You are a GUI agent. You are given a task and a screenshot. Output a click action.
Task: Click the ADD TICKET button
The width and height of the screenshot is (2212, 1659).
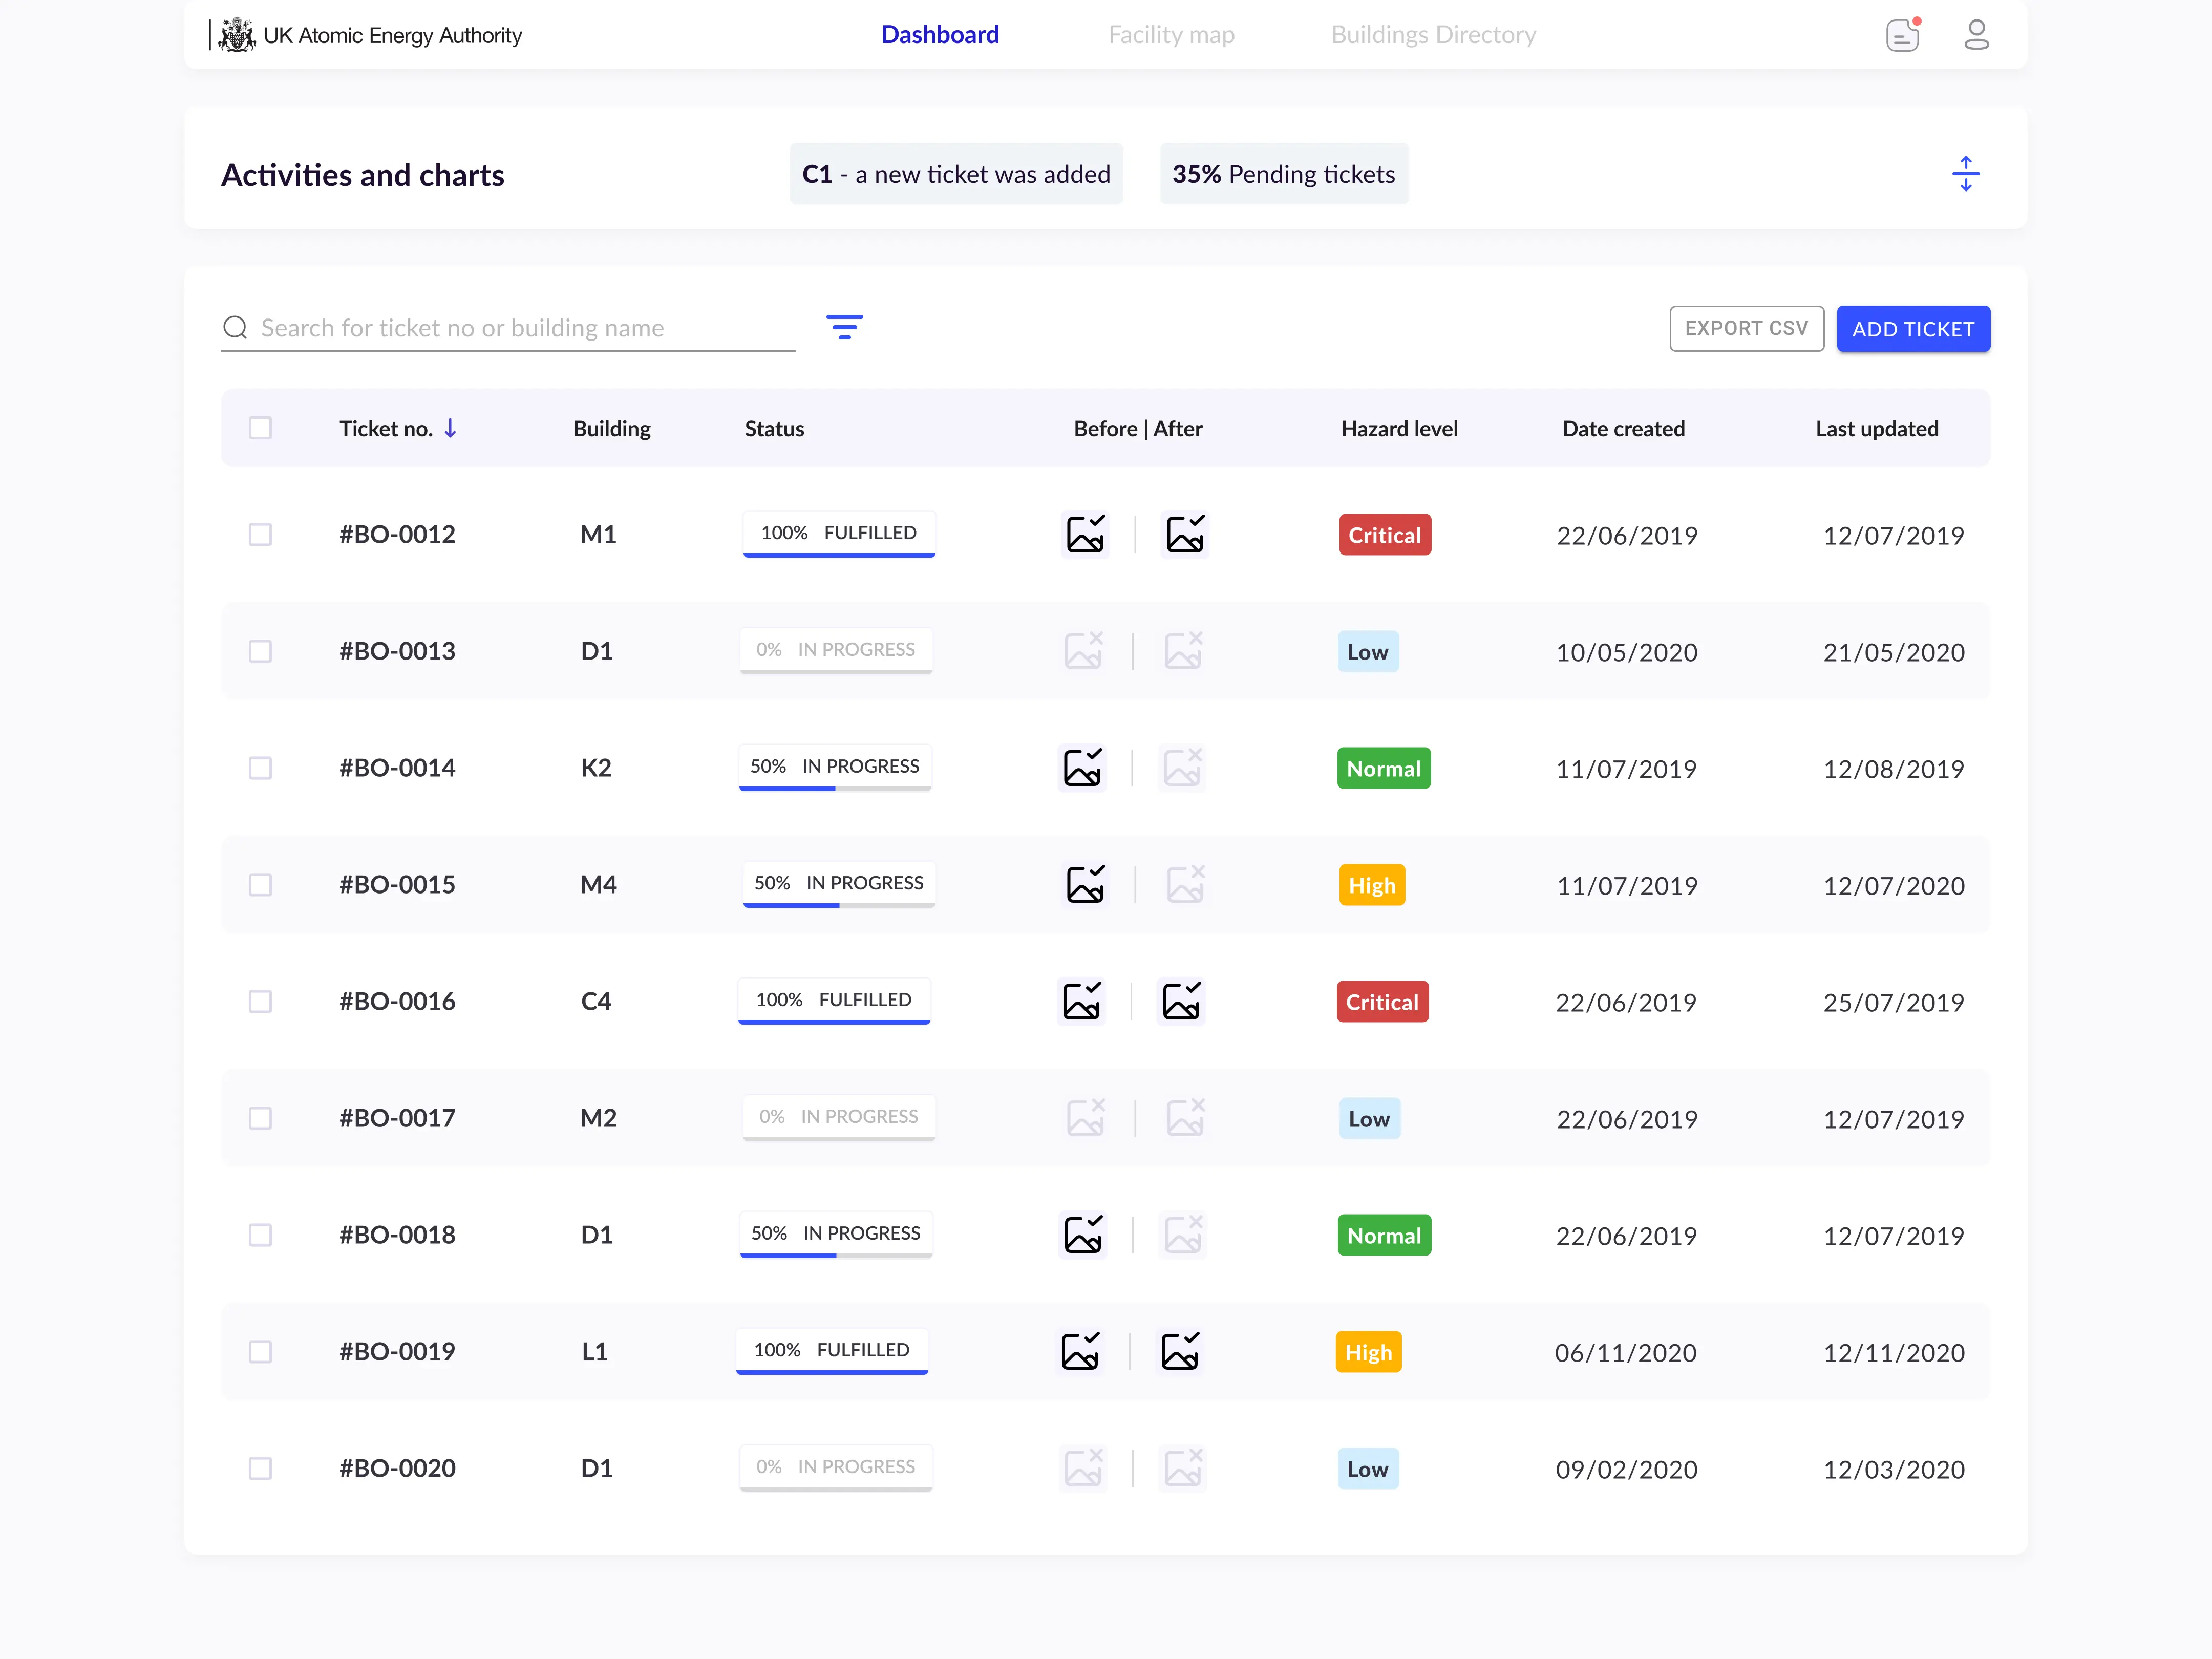(1913, 328)
